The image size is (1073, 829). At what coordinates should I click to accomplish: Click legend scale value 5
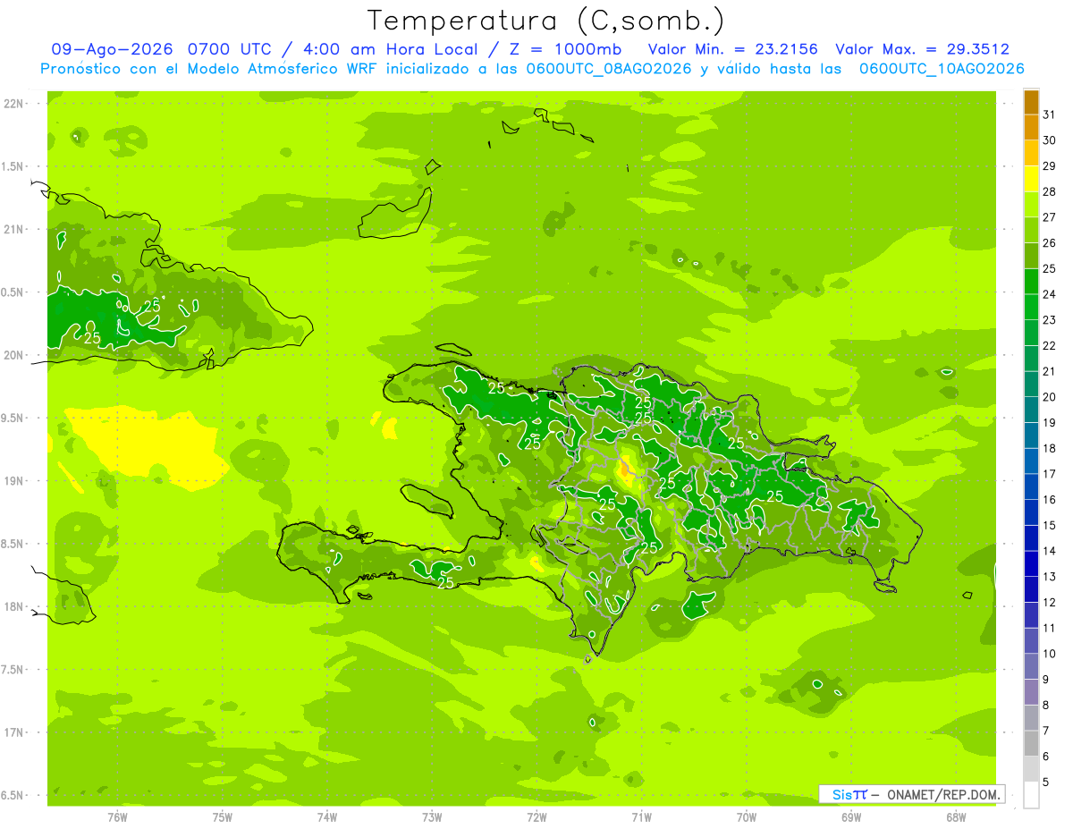1045,782
